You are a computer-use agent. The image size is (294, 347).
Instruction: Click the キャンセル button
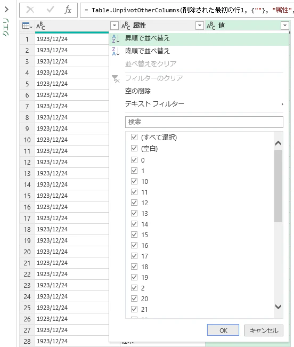[264, 330]
